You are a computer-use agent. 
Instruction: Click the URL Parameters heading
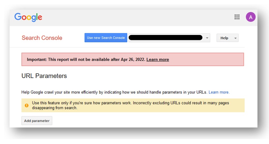[44, 76]
